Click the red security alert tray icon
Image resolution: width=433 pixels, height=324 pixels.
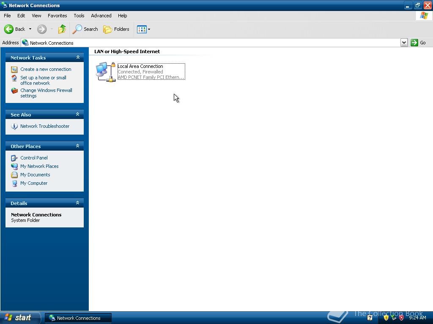click(402, 318)
